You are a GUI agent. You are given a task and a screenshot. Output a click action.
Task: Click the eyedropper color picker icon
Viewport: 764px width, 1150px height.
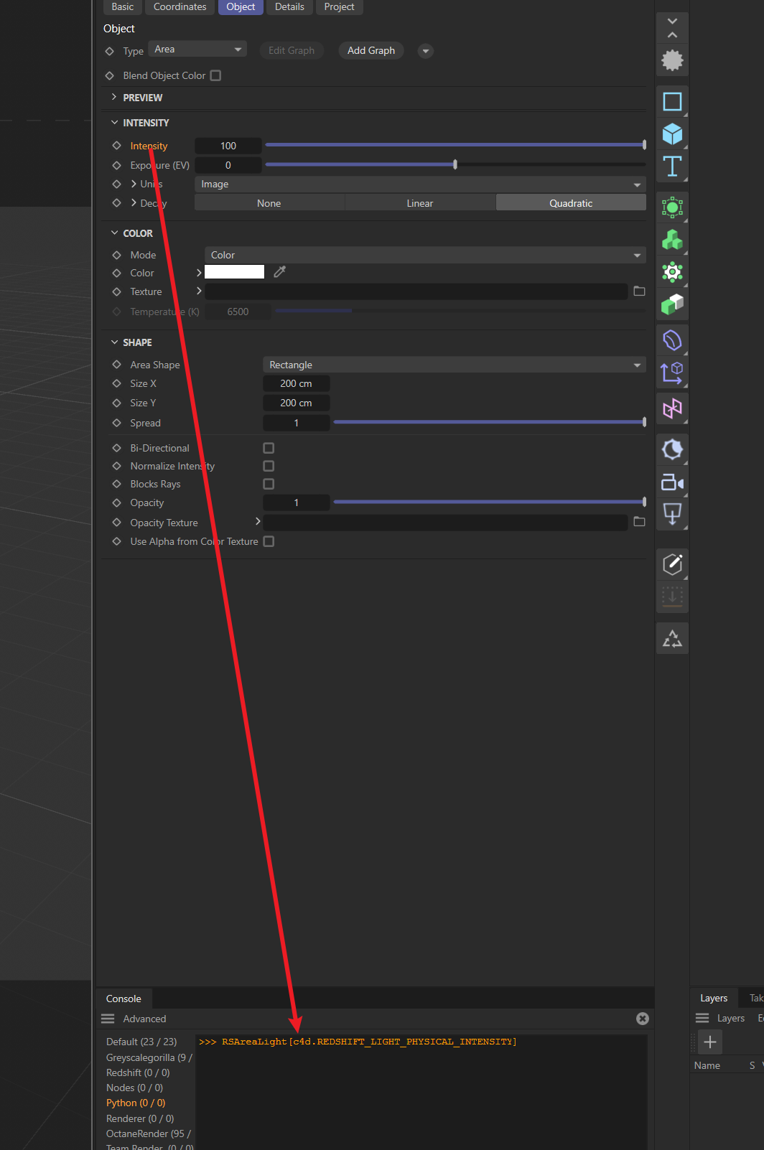tap(280, 271)
